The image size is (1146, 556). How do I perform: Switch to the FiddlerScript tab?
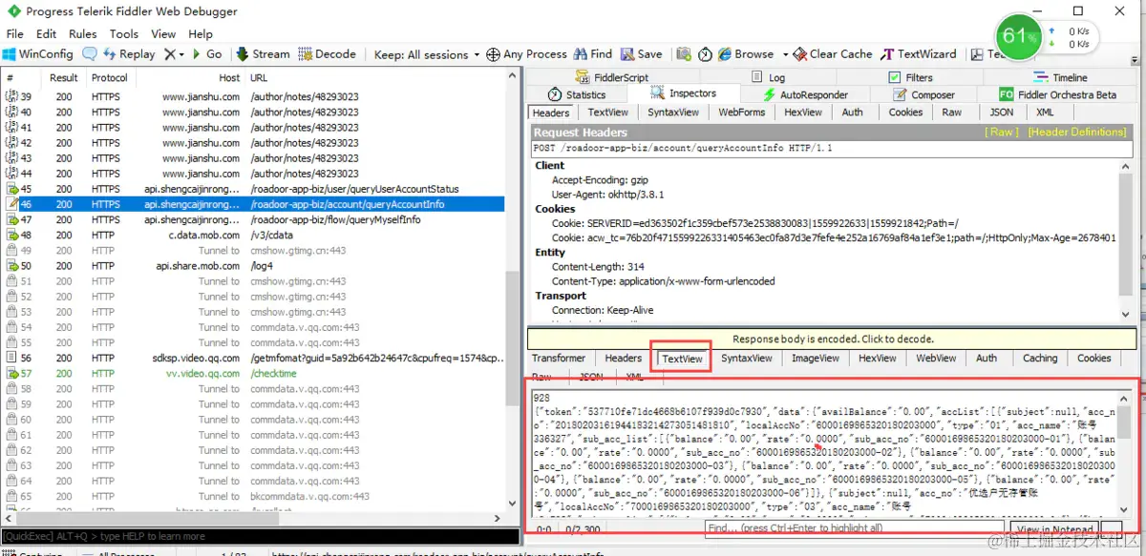point(612,77)
